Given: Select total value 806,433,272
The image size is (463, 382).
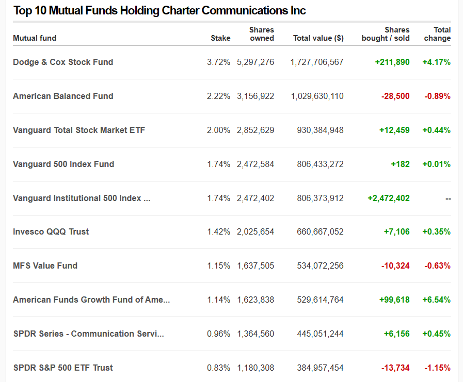Looking at the screenshot, I should 321,164.
